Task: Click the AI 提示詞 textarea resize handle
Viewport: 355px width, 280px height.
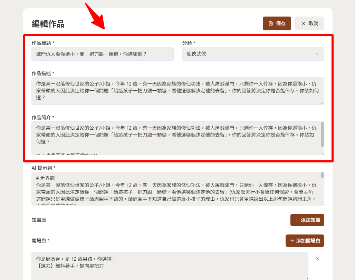Action: (x=323, y=204)
